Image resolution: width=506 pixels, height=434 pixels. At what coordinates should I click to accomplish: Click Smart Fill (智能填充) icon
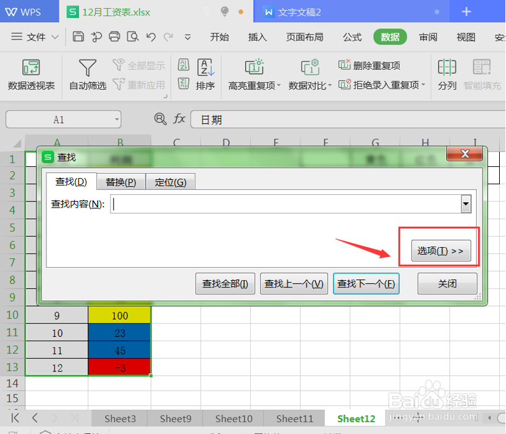pyautogui.click(x=482, y=75)
